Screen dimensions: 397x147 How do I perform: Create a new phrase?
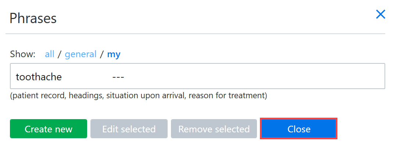click(49, 129)
